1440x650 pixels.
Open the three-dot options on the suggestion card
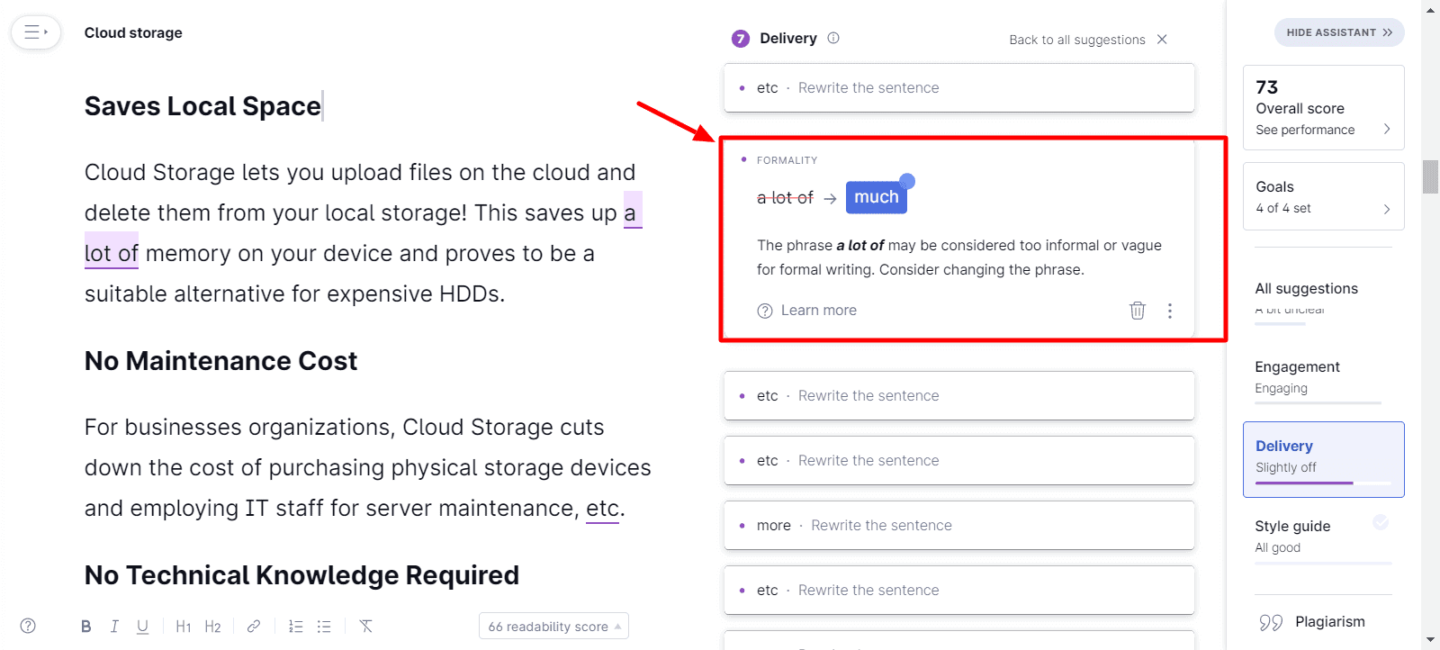1169,311
